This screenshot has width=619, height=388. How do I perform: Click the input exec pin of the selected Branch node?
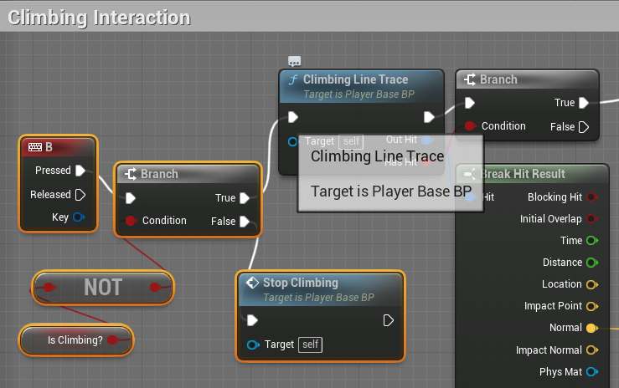coord(131,198)
